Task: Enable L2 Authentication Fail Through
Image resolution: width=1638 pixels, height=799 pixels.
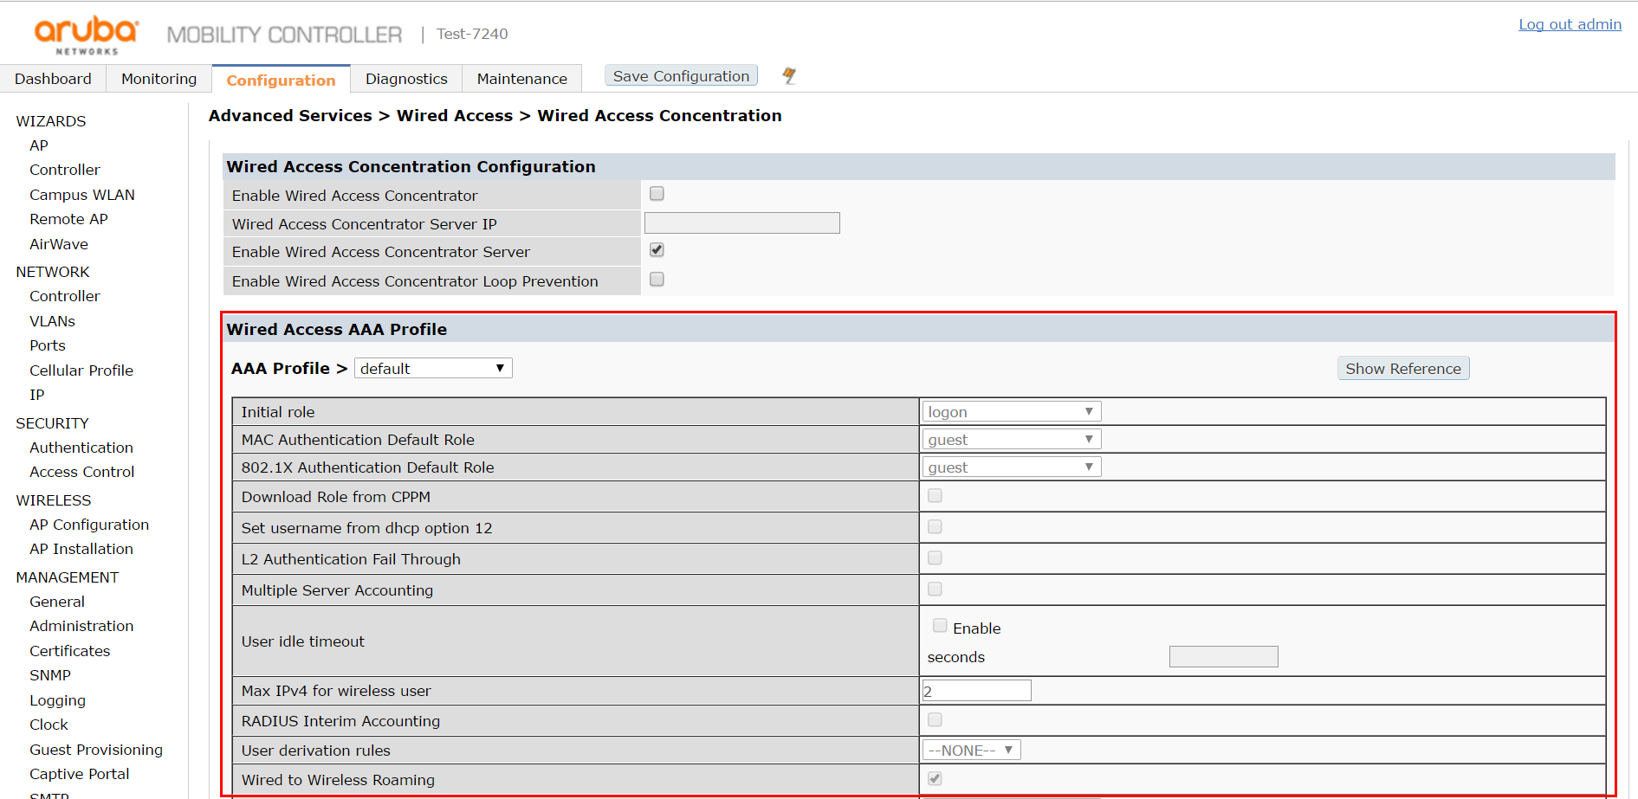Action: pos(934,557)
